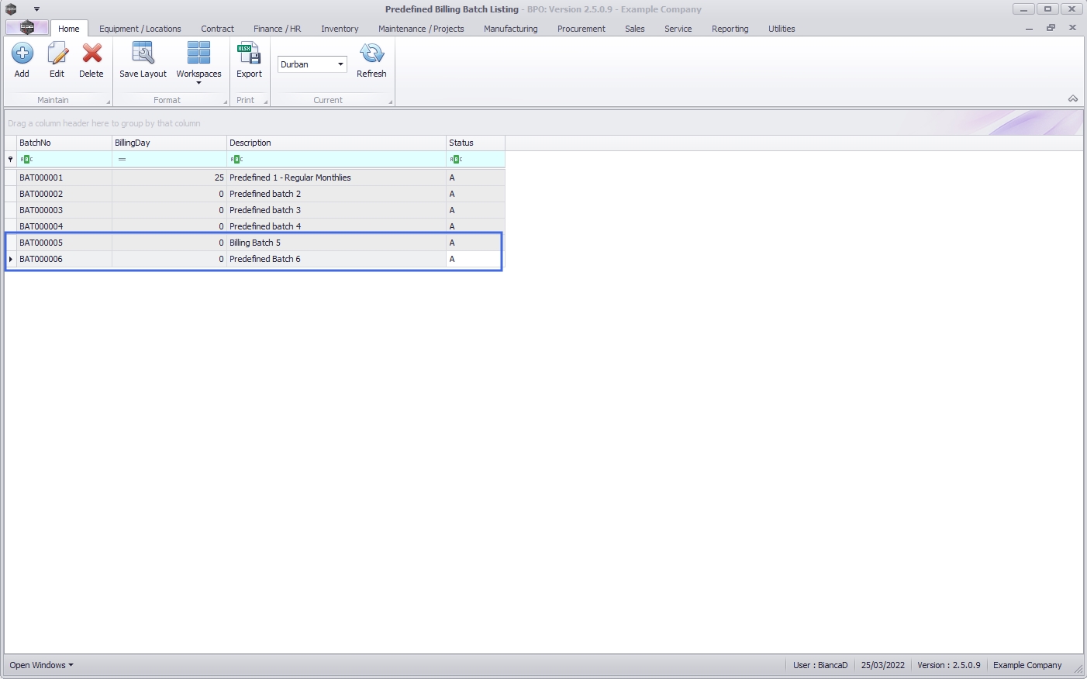This screenshot has width=1087, height=679.
Task: Open the Finance / HR tab
Action: 277,29
